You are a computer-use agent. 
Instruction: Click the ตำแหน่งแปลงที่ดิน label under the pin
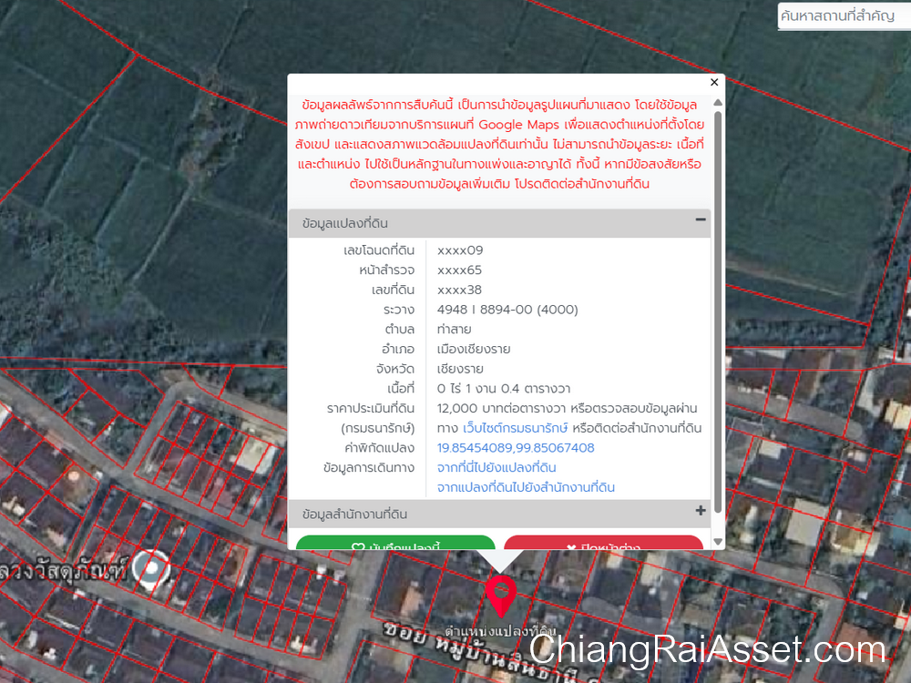[499, 631]
